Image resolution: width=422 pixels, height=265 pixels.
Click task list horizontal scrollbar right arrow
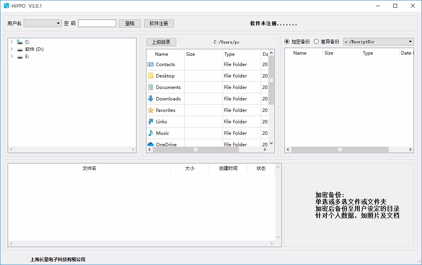(x=272, y=243)
